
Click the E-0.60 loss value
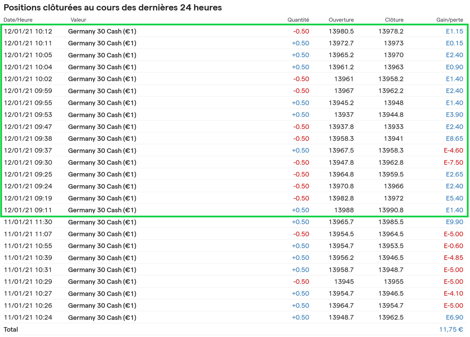454,246
